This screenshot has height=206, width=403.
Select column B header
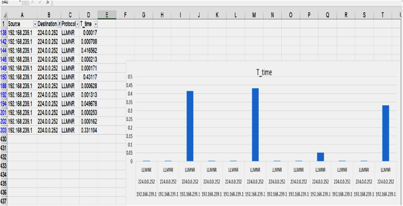pos(49,15)
